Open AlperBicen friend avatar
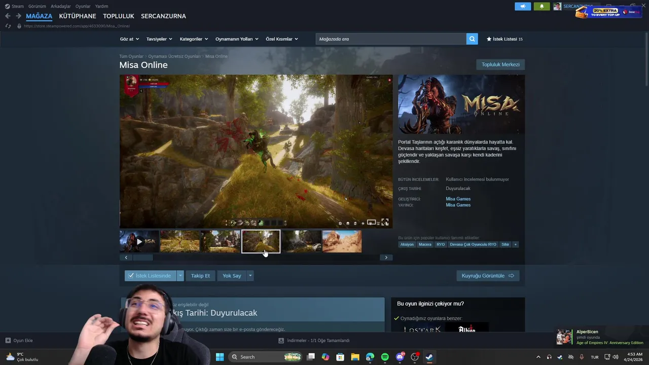Screen dimensions: 649x365 [564, 337]
